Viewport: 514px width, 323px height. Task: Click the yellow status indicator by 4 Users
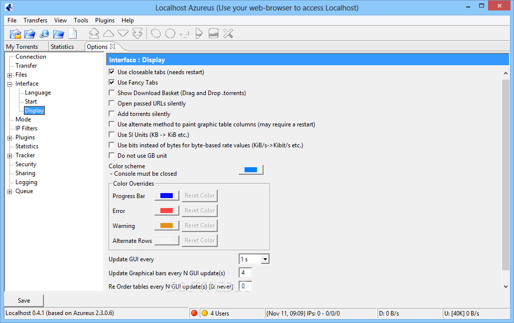205,313
